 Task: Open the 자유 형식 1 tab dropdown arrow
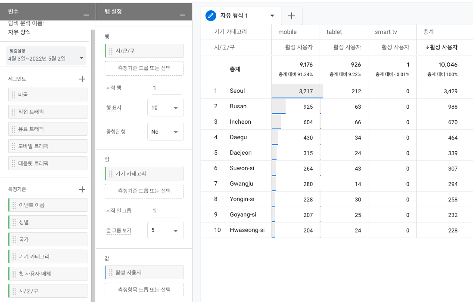(272, 15)
